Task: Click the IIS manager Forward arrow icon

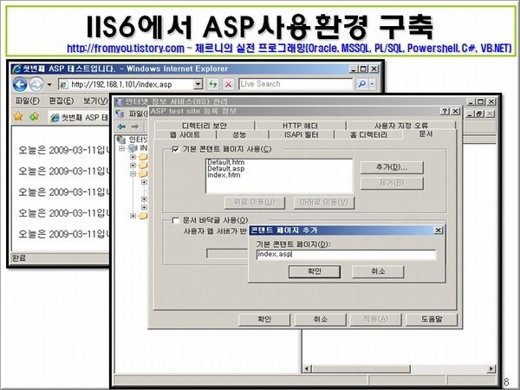Action: pyautogui.click(x=134, y=127)
